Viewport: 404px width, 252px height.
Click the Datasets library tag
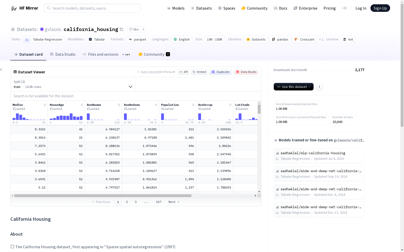pyautogui.click(x=256, y=39)
